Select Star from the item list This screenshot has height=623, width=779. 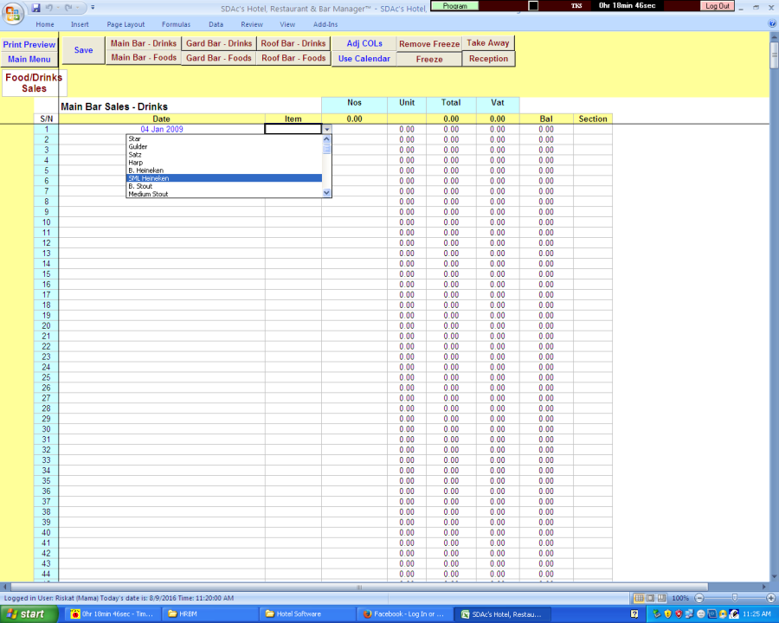click(224, 138)
